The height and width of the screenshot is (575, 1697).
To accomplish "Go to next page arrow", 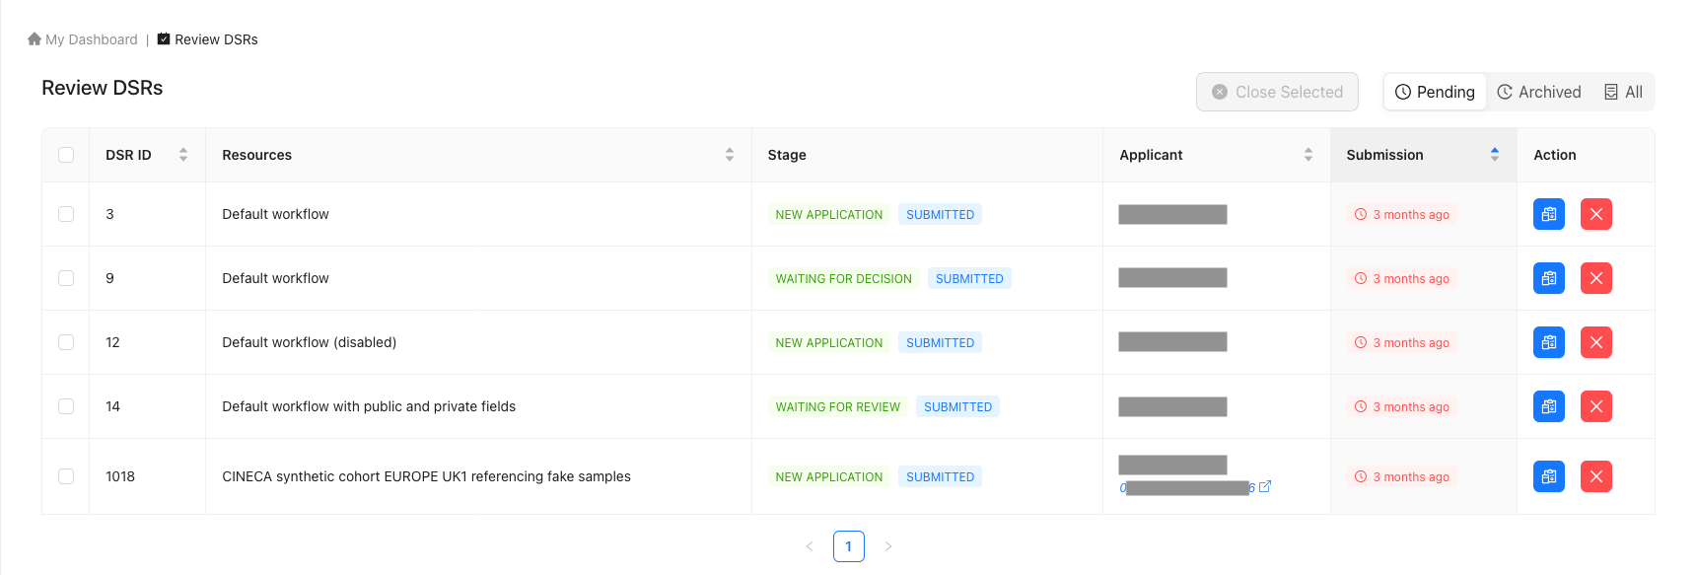I will pyautogui.click(x=887, y=546).
